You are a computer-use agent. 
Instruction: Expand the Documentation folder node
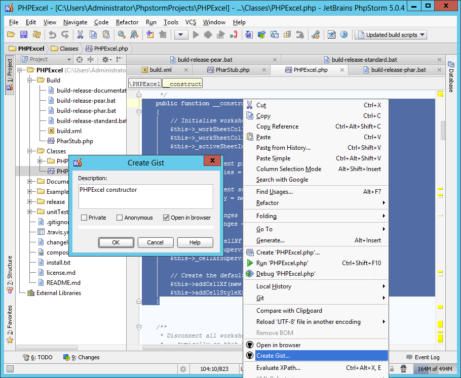(30, 182)
